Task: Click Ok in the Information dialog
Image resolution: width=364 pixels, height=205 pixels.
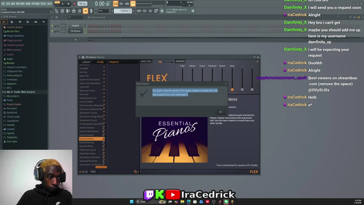Action: pyautogui.click(x=220, y=112)
